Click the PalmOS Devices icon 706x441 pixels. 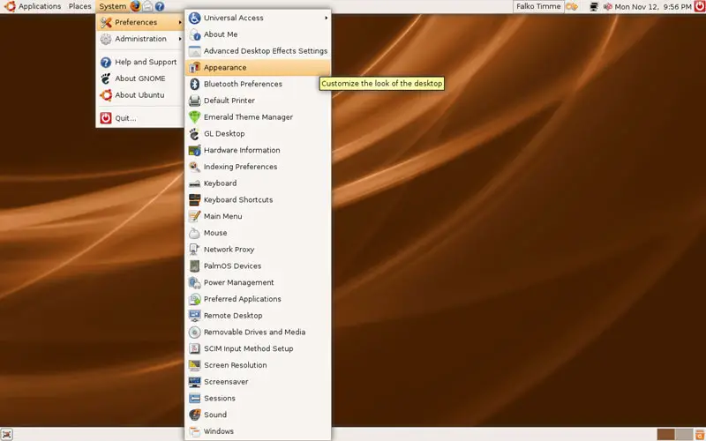point(194,266)
